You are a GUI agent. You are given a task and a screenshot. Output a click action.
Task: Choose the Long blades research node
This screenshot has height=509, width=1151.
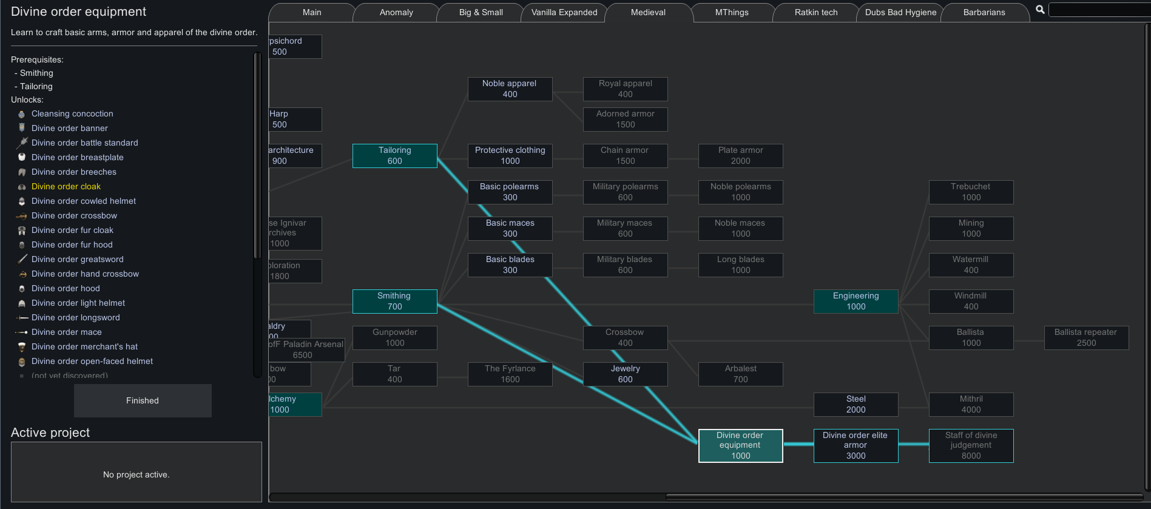(x=741, y=265)
